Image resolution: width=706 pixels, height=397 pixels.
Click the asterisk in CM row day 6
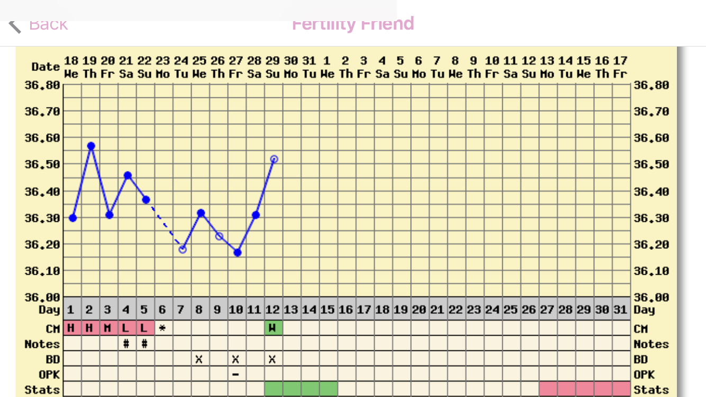[x=162, y=329]
